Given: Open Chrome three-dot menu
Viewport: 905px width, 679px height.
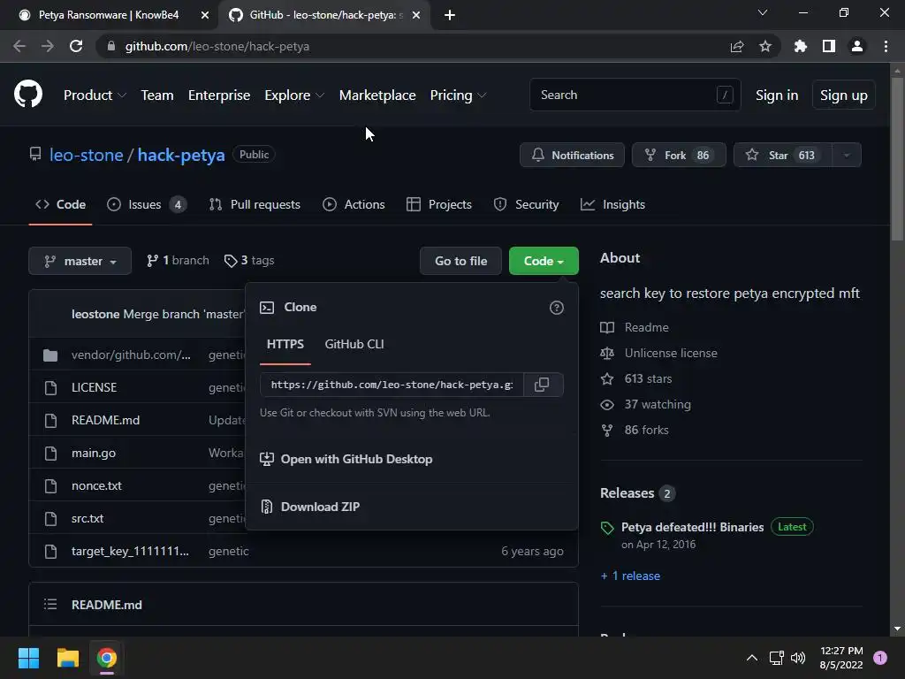Looking at the screenshot, I should pyautogui.click(x=886, y=46).
